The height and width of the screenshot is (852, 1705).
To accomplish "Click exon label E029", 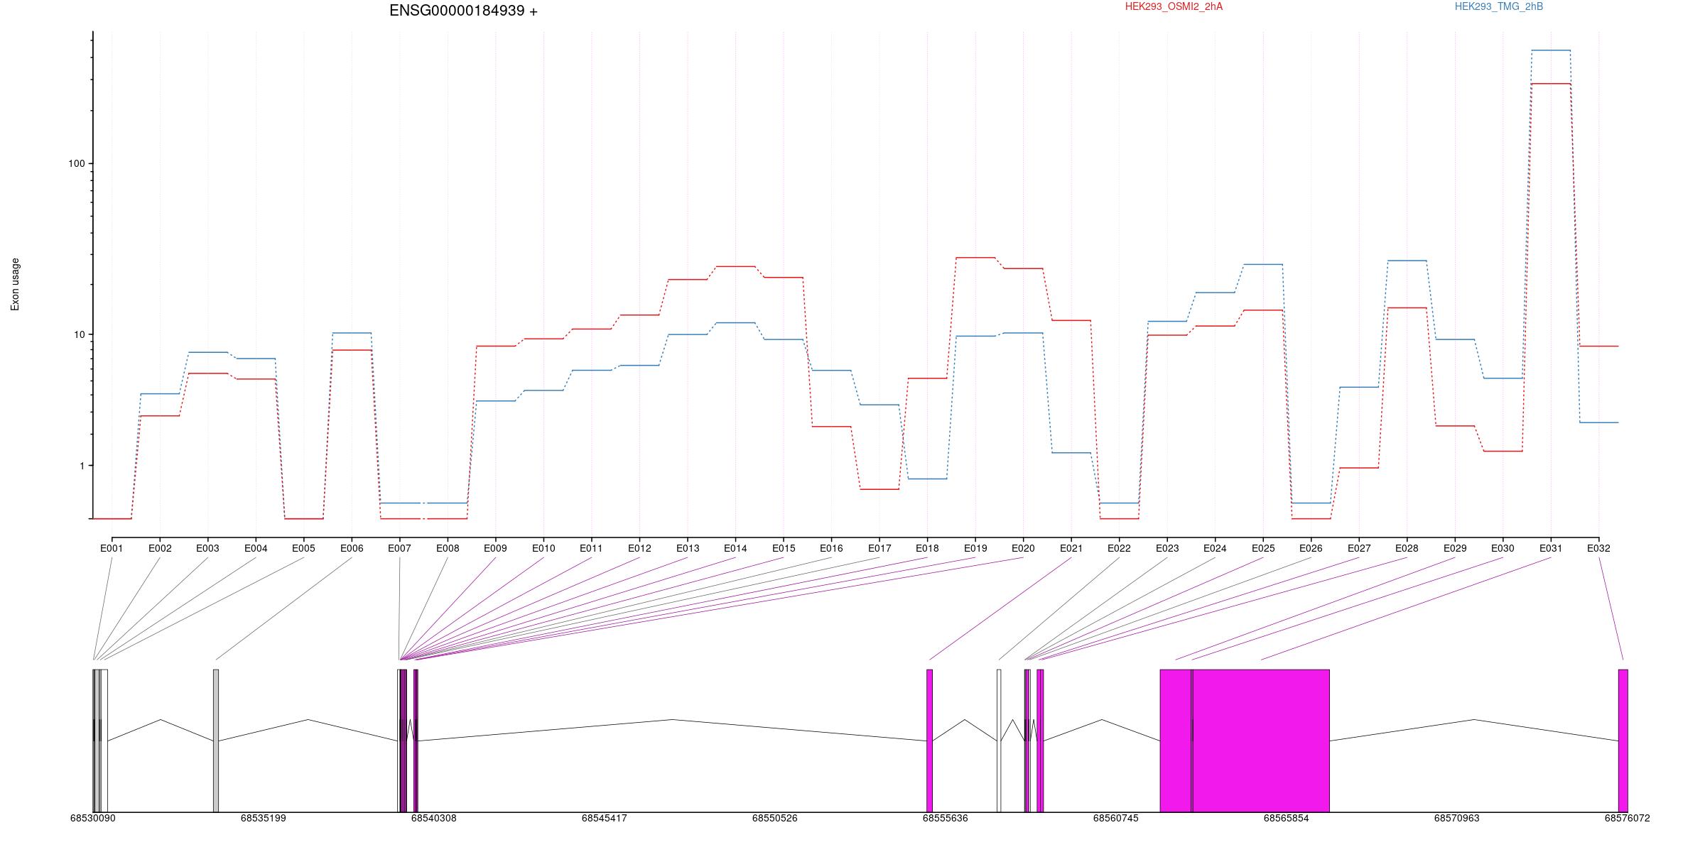I will (1455, 548).
